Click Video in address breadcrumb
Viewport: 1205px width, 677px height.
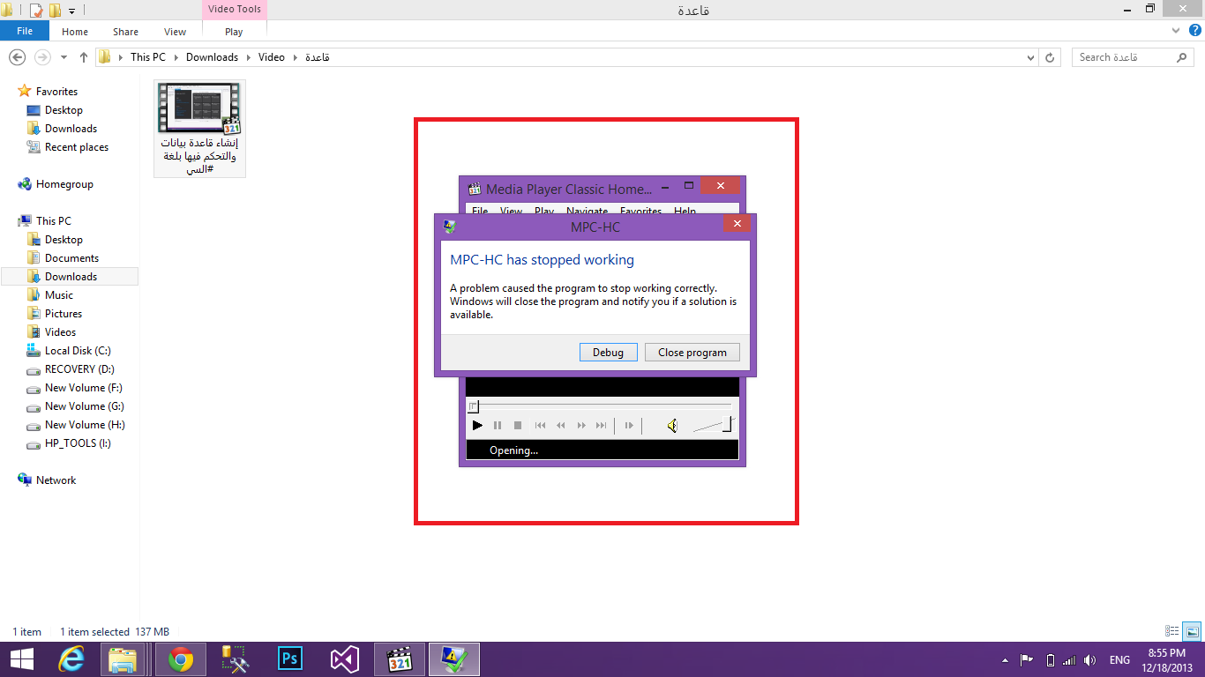pos(271,57)
